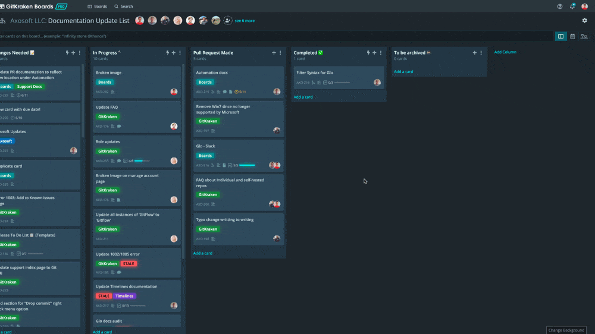This screenshot has height=334, width=595.
Task: Open the Boards menu
Action: tap(97, 7)
